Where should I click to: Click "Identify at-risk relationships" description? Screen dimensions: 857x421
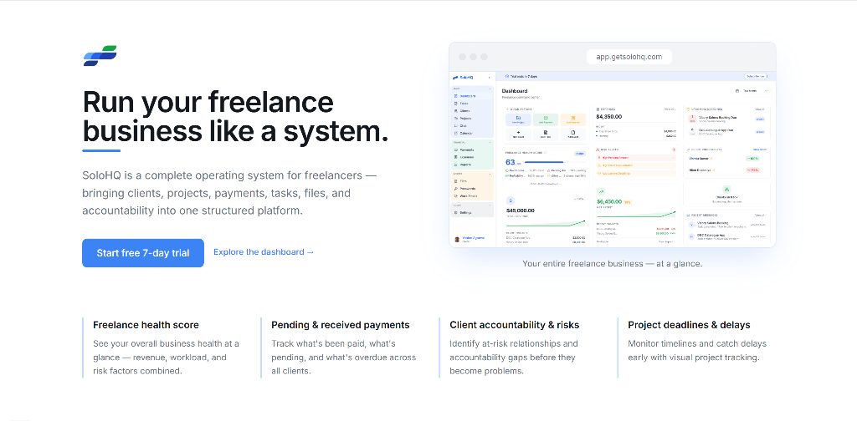(514, 358)
